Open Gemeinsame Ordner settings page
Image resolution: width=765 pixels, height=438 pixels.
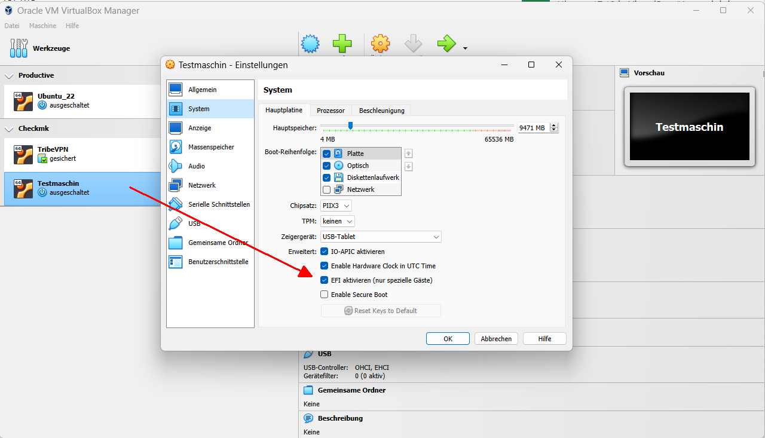(210, 243)
